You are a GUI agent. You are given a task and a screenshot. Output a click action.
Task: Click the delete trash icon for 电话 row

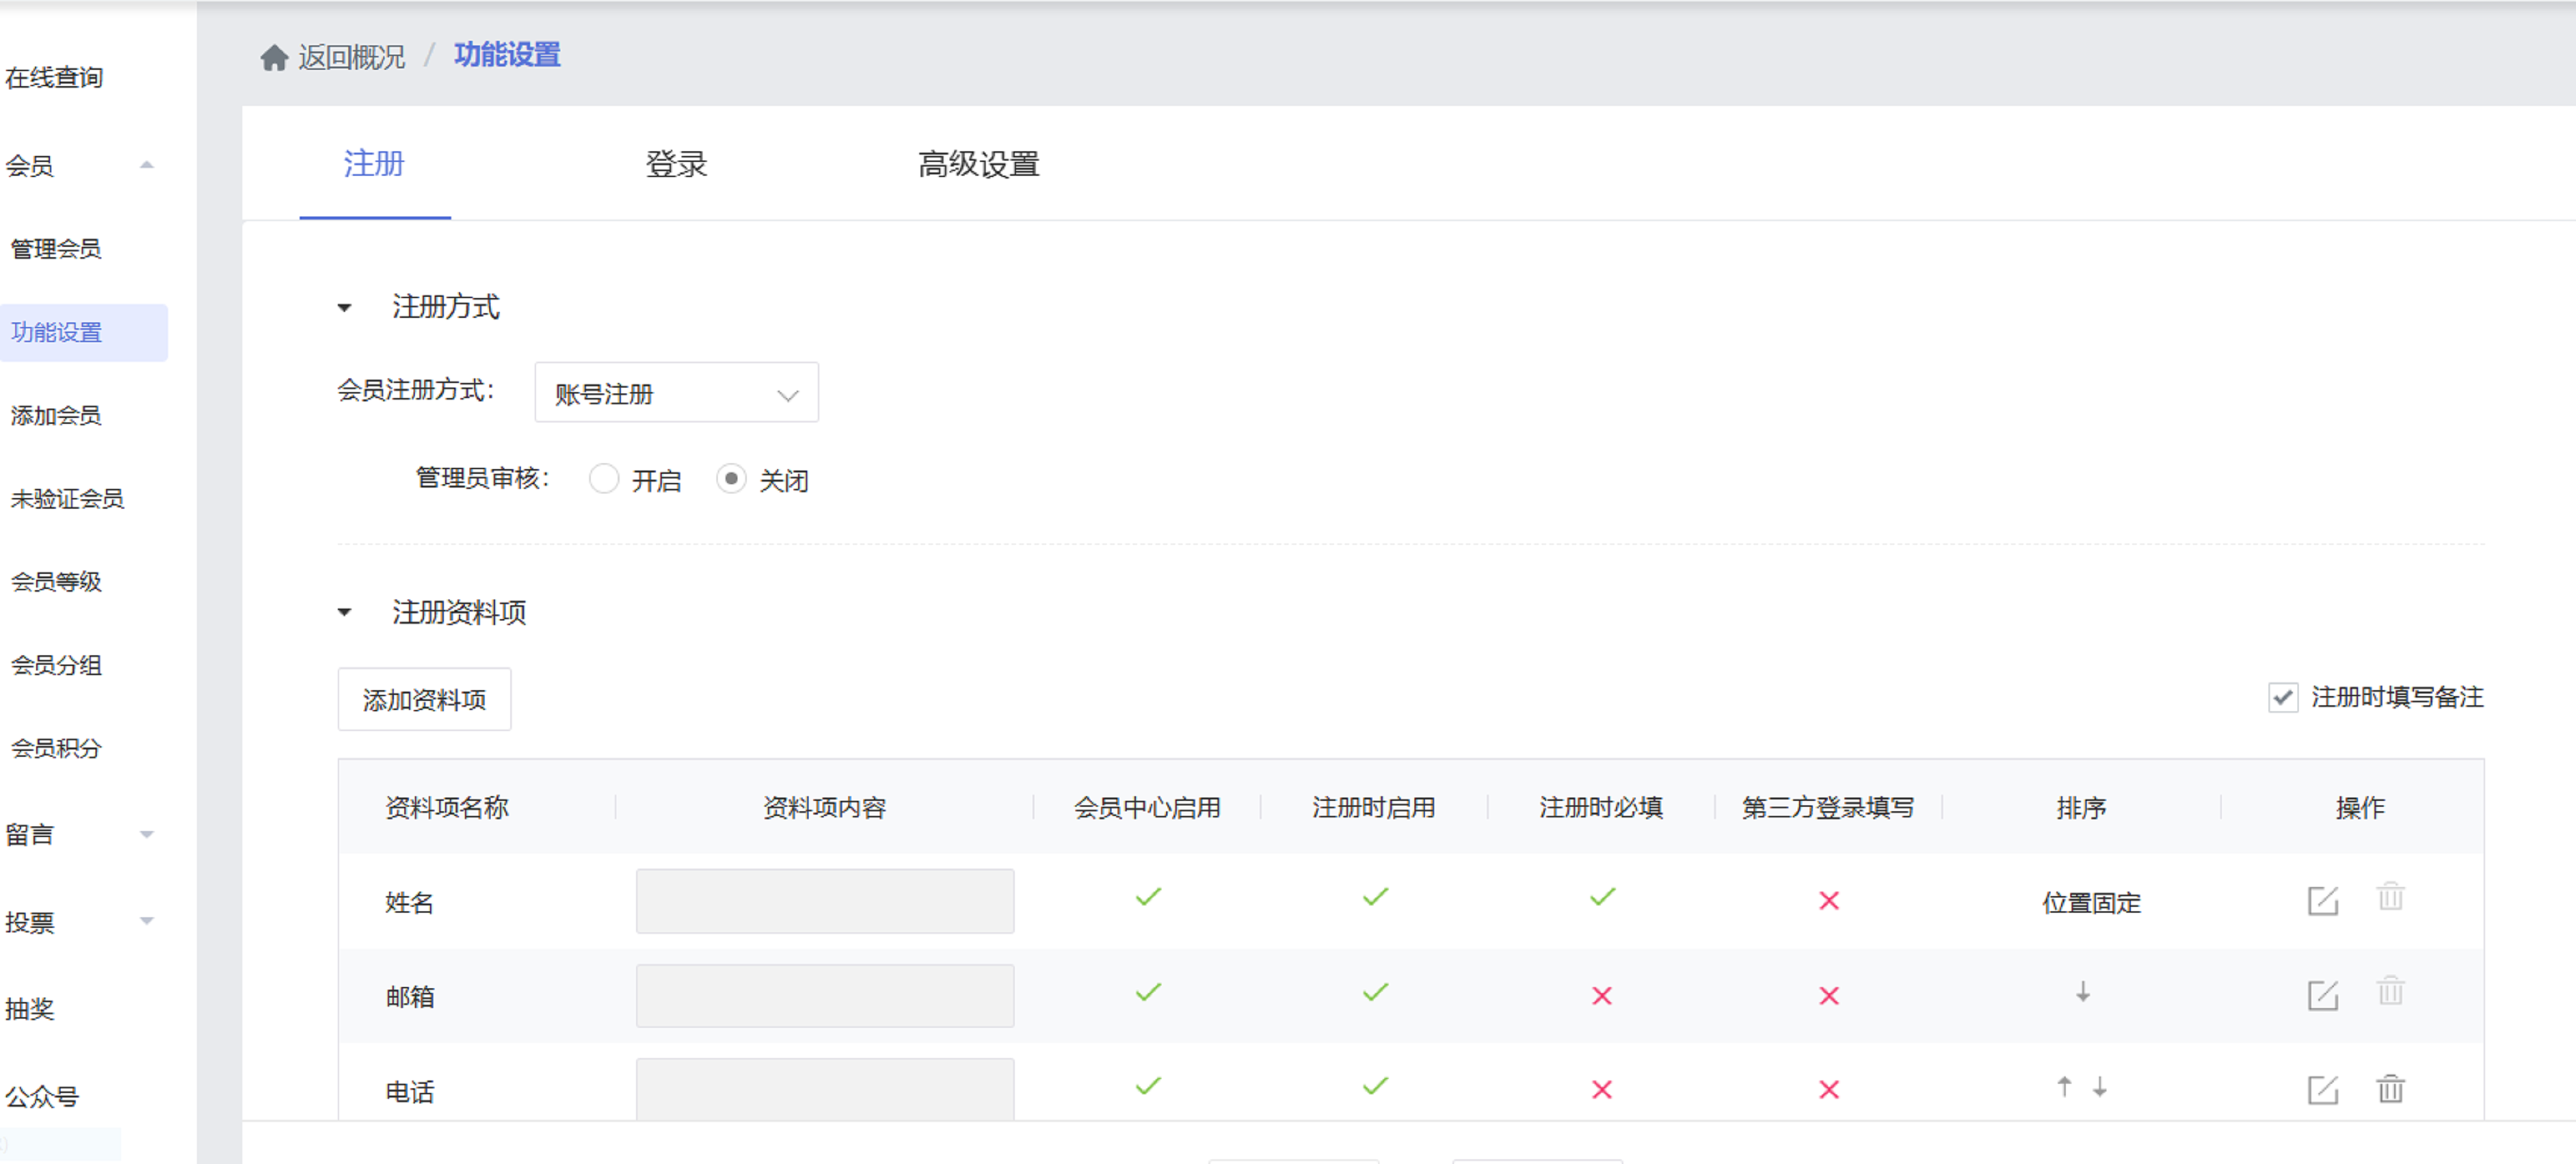[2390, 1088]
